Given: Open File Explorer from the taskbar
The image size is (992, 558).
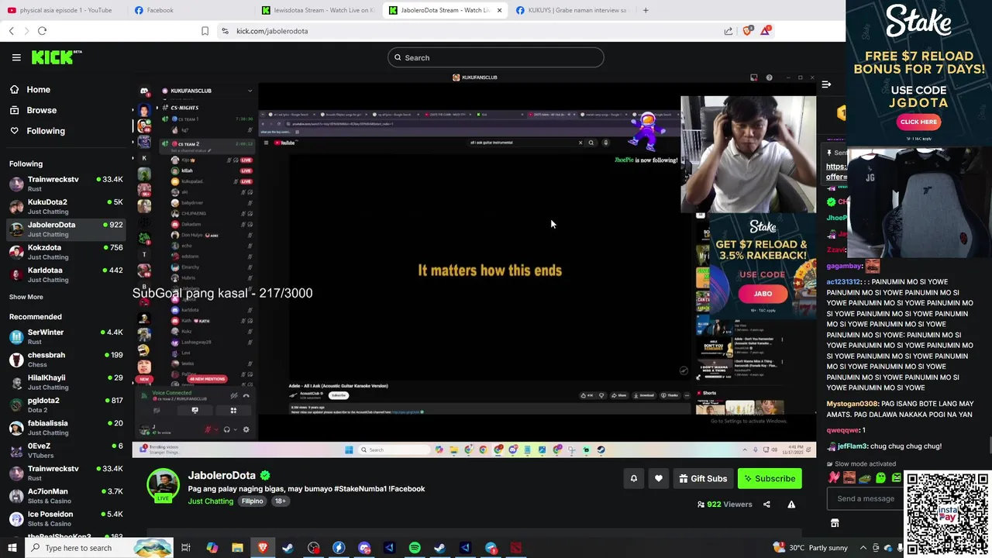Looking at the screenshot, I should [237, 548].
